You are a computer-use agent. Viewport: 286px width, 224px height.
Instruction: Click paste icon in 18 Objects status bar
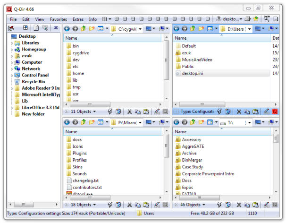point(146,205)
